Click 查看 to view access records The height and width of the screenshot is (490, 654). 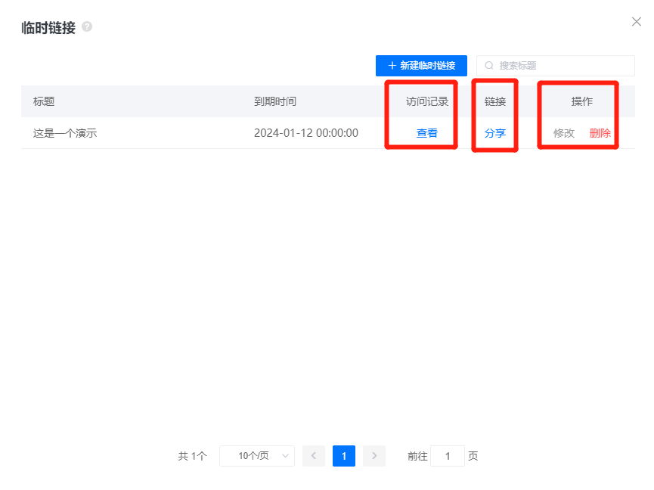[426, 133]
